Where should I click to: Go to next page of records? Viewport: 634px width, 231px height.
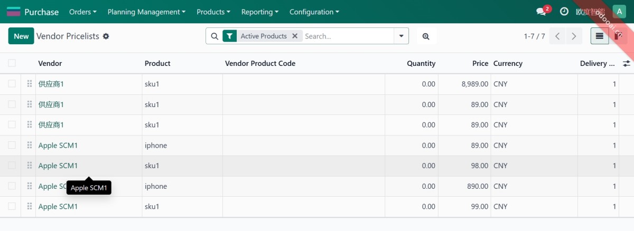573,36
